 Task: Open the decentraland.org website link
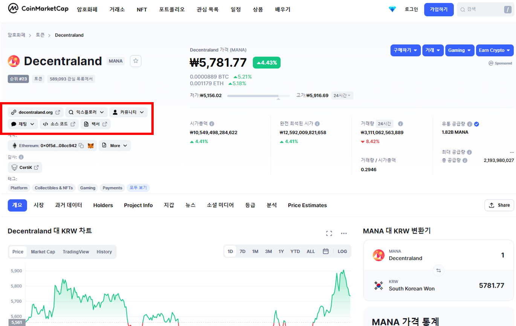tap(36, 112)
